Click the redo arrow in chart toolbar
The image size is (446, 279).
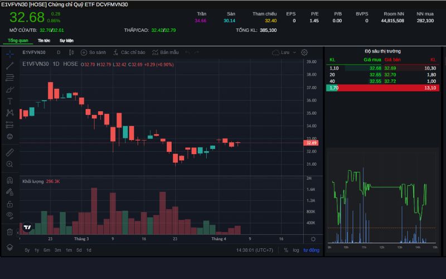[197, 52]
